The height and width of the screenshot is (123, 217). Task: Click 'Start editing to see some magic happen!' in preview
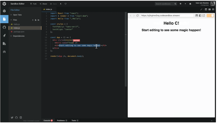[x=171, y=30]
